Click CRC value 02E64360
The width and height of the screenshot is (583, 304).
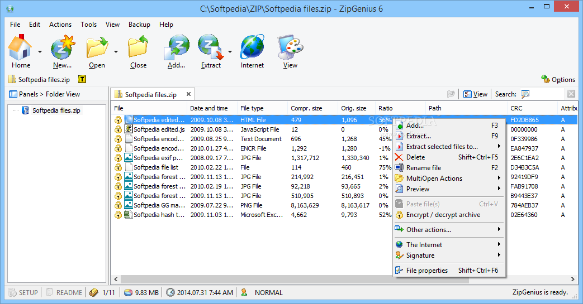524,215
